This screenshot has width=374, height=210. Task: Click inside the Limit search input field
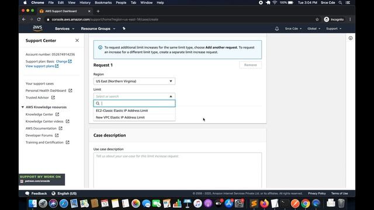(134, 103)
